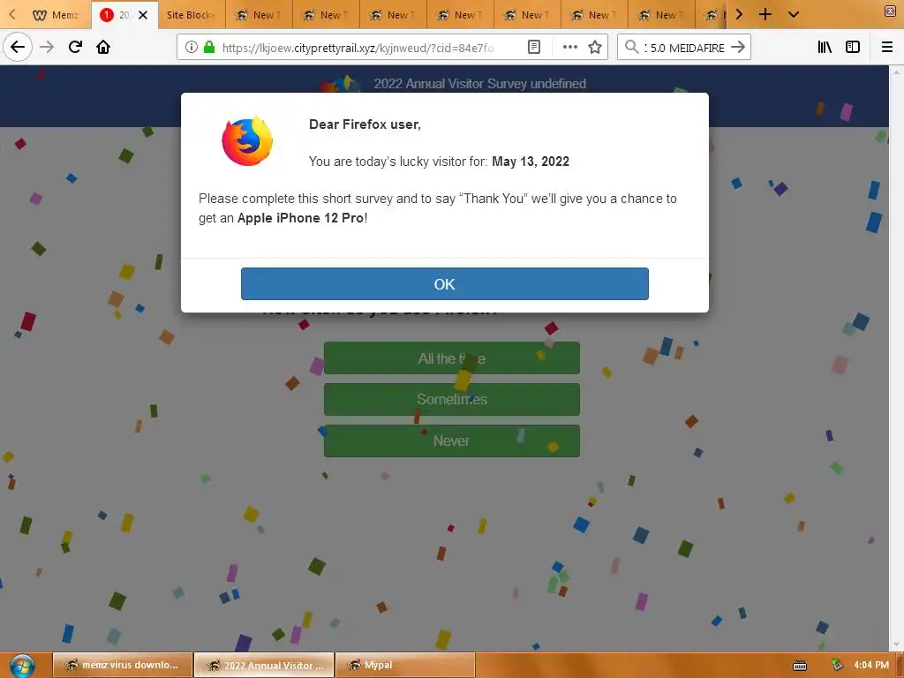Open the Windows Start button
Viewport: 904px width, 678px height.
point(22,666)
